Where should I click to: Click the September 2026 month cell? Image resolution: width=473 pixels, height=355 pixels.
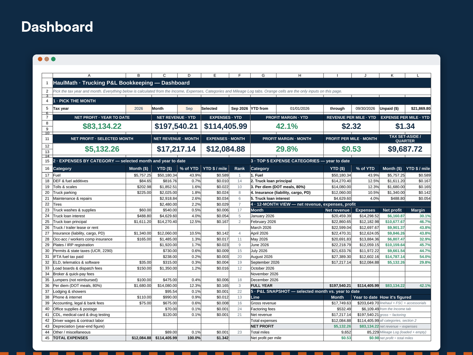[287, 262]
